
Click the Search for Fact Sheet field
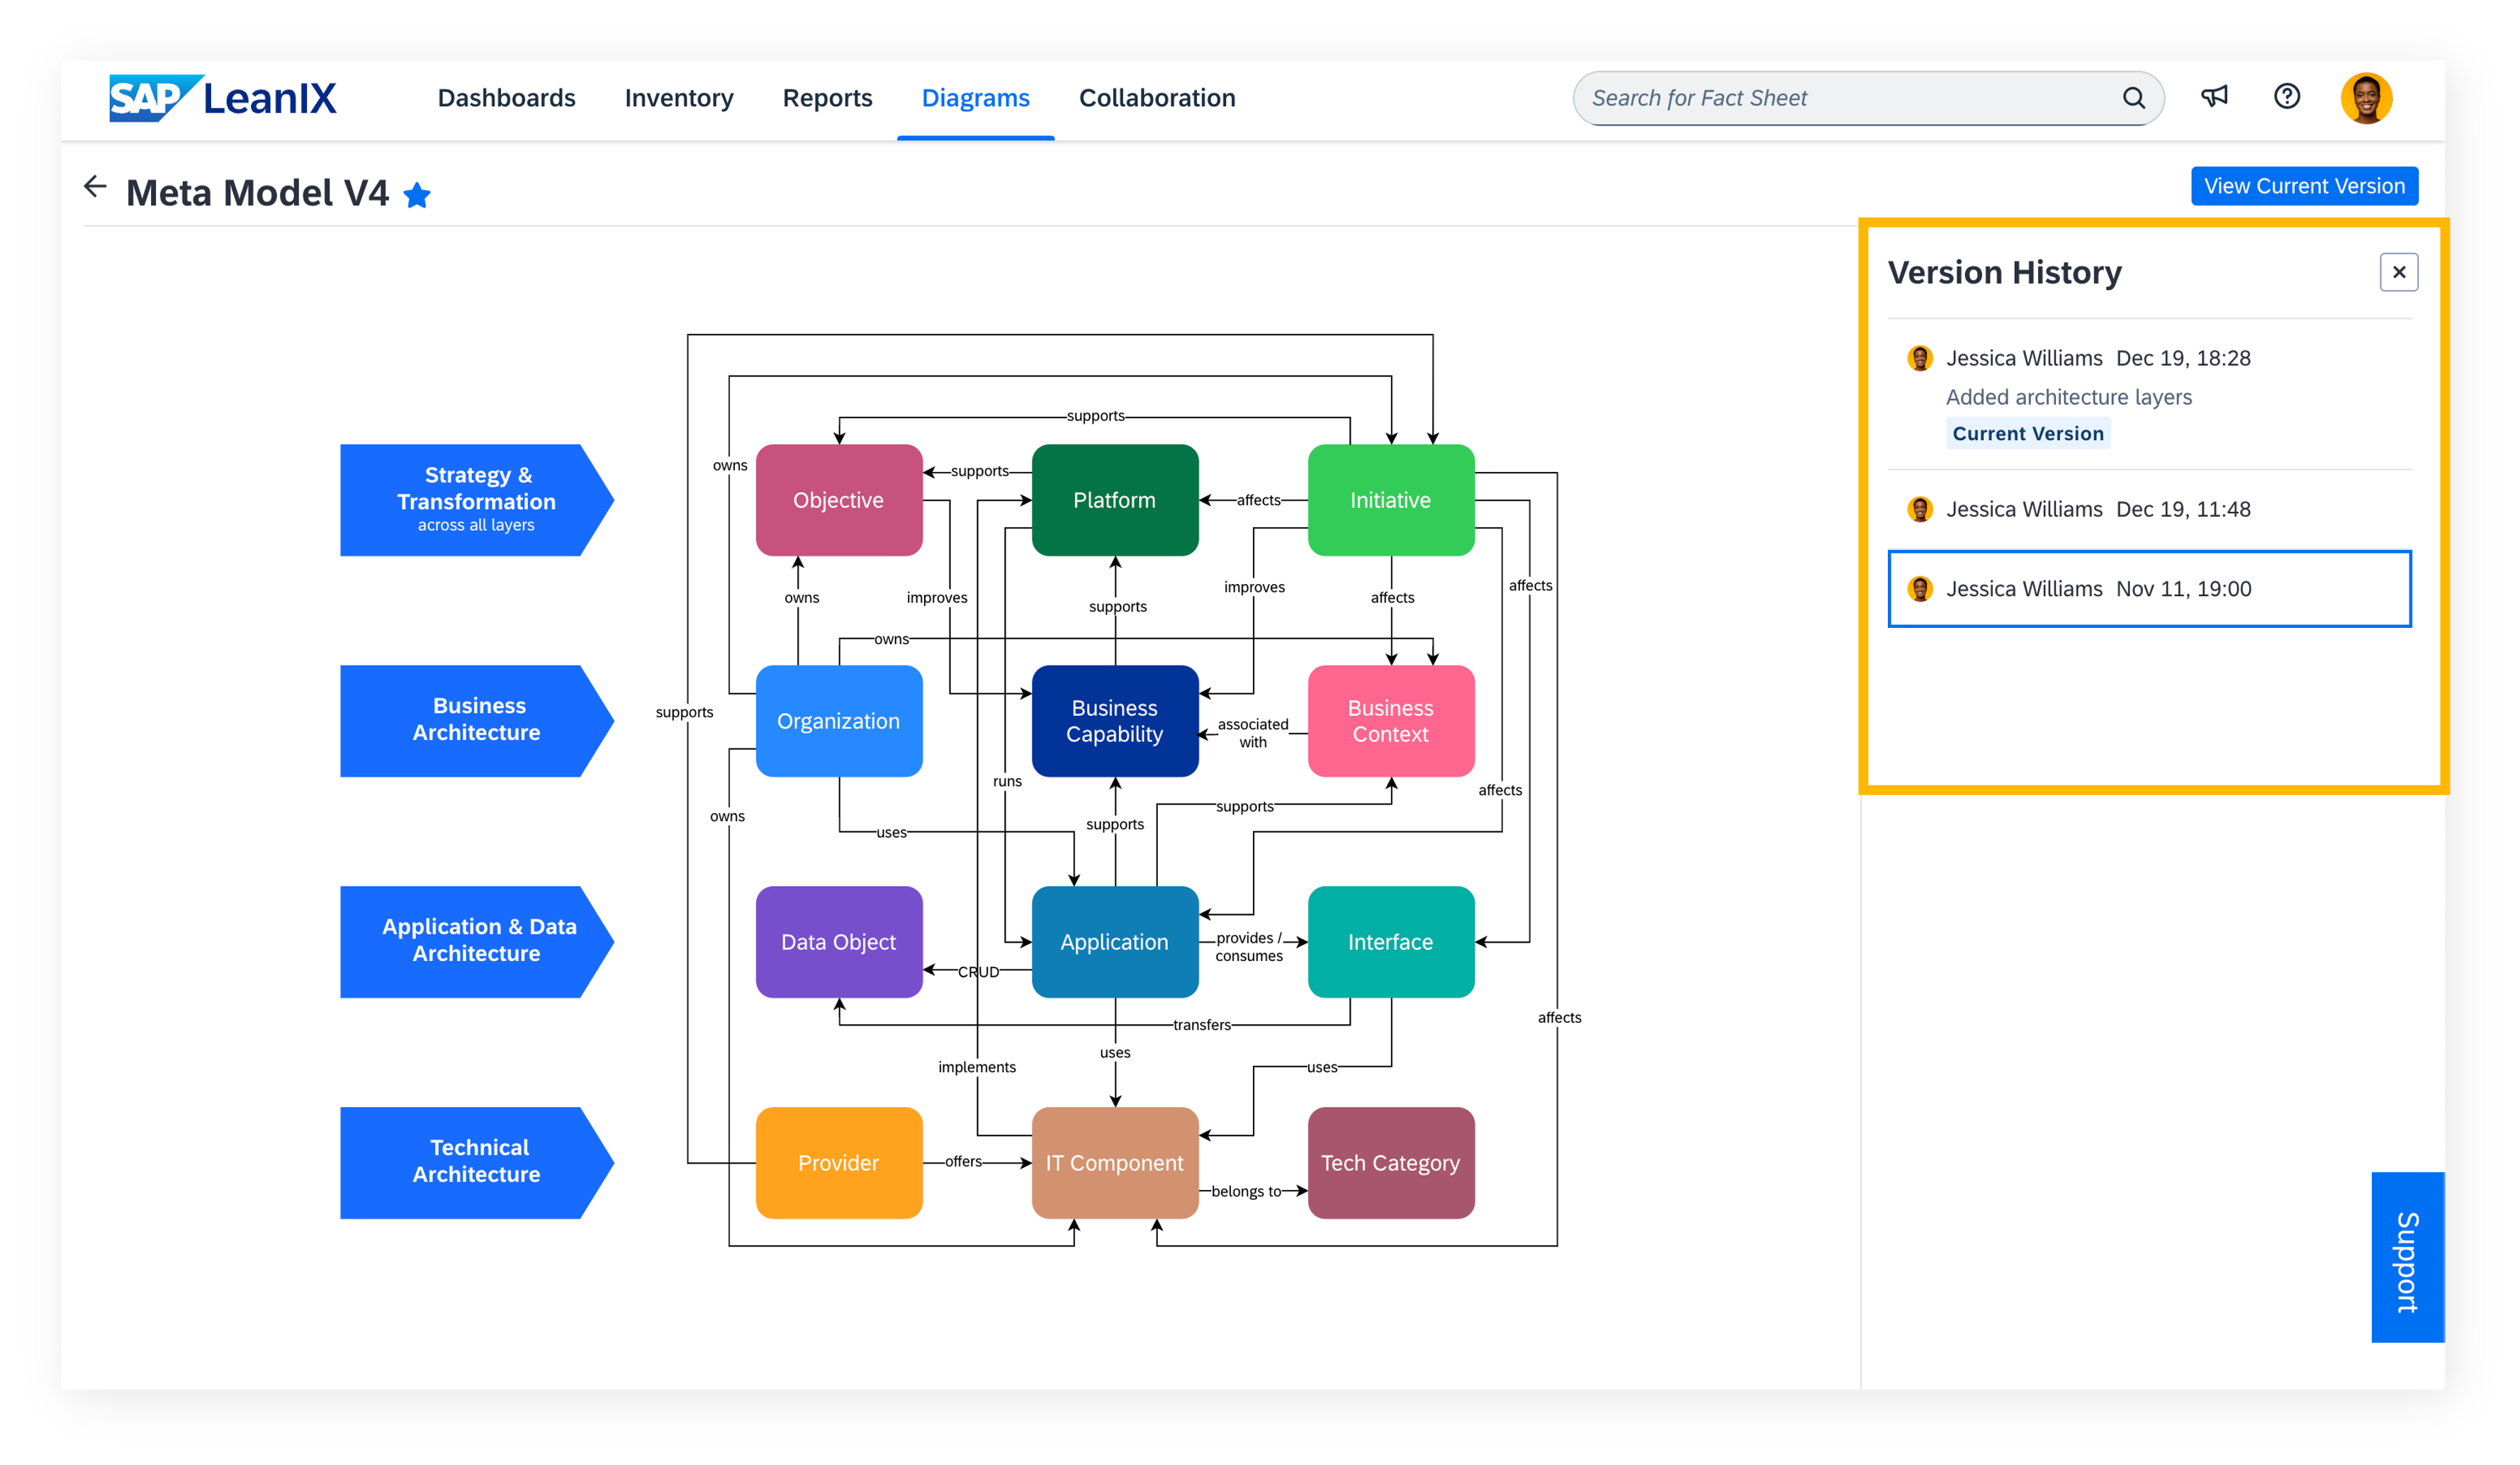pyautogui.click(x=1868, y=98)
